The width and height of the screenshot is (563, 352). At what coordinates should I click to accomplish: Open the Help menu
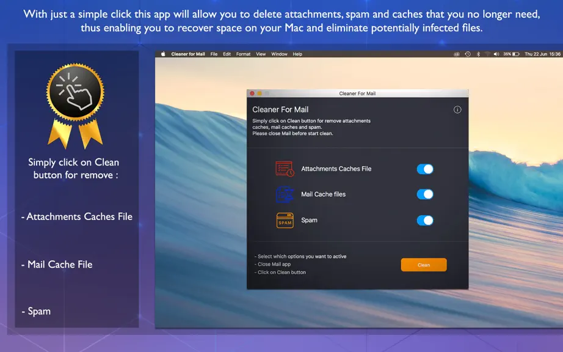297,54
